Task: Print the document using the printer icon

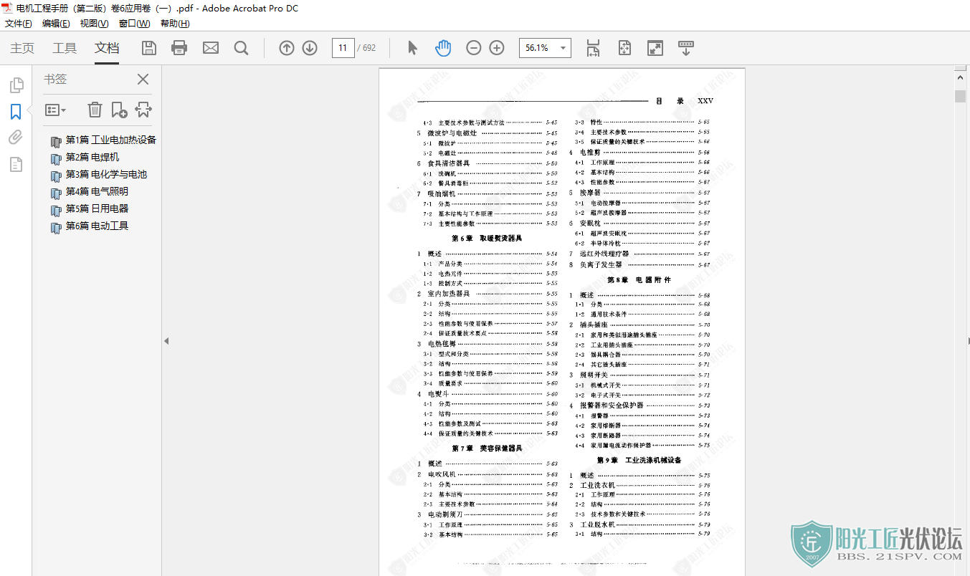Action: click(179, 48)
